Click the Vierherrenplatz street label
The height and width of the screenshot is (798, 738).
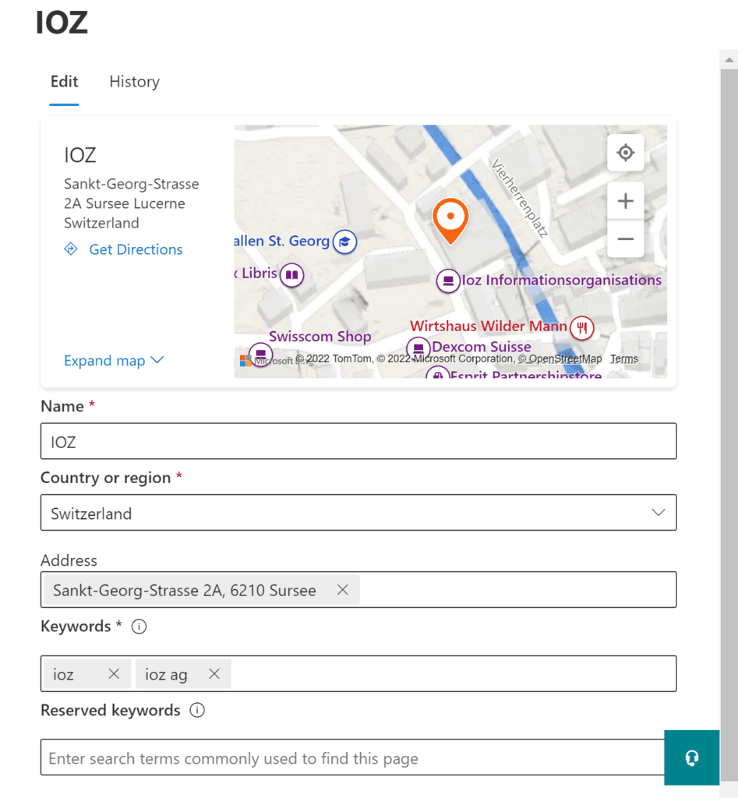pyautogui.click(x=520, y=198)
